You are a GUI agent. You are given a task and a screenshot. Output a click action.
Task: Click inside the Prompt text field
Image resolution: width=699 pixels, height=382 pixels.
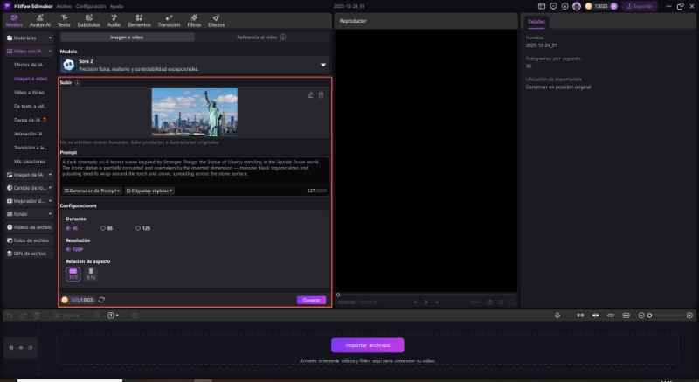tap(195, 170)
